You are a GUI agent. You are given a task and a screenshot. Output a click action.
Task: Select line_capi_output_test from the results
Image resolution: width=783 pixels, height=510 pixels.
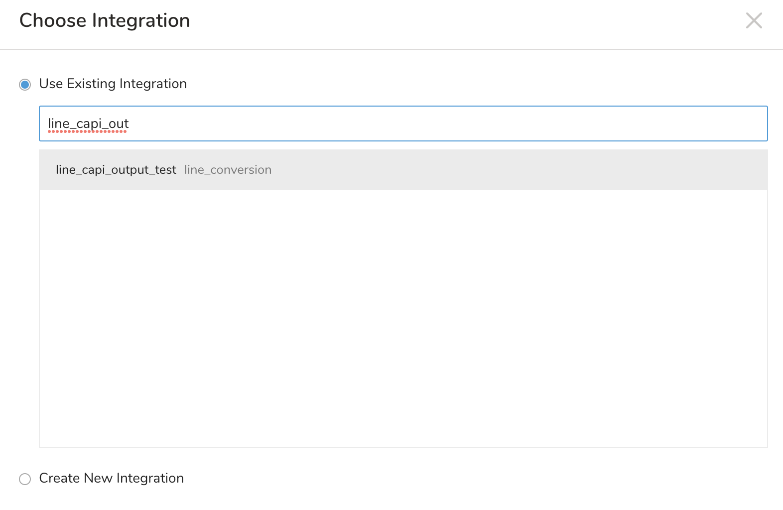click(116, 170)
